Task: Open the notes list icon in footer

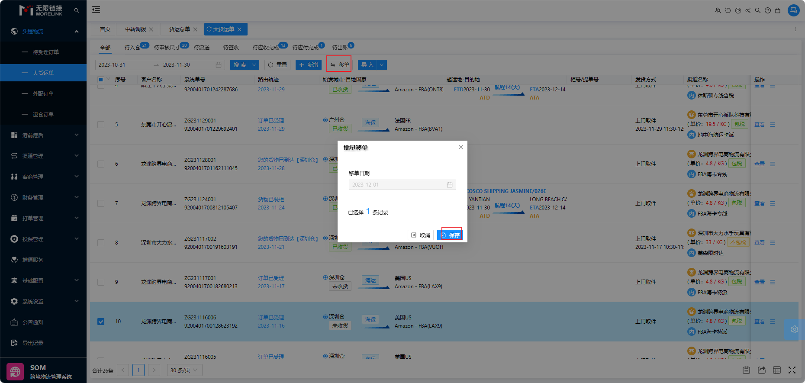Action: [746, 370]
